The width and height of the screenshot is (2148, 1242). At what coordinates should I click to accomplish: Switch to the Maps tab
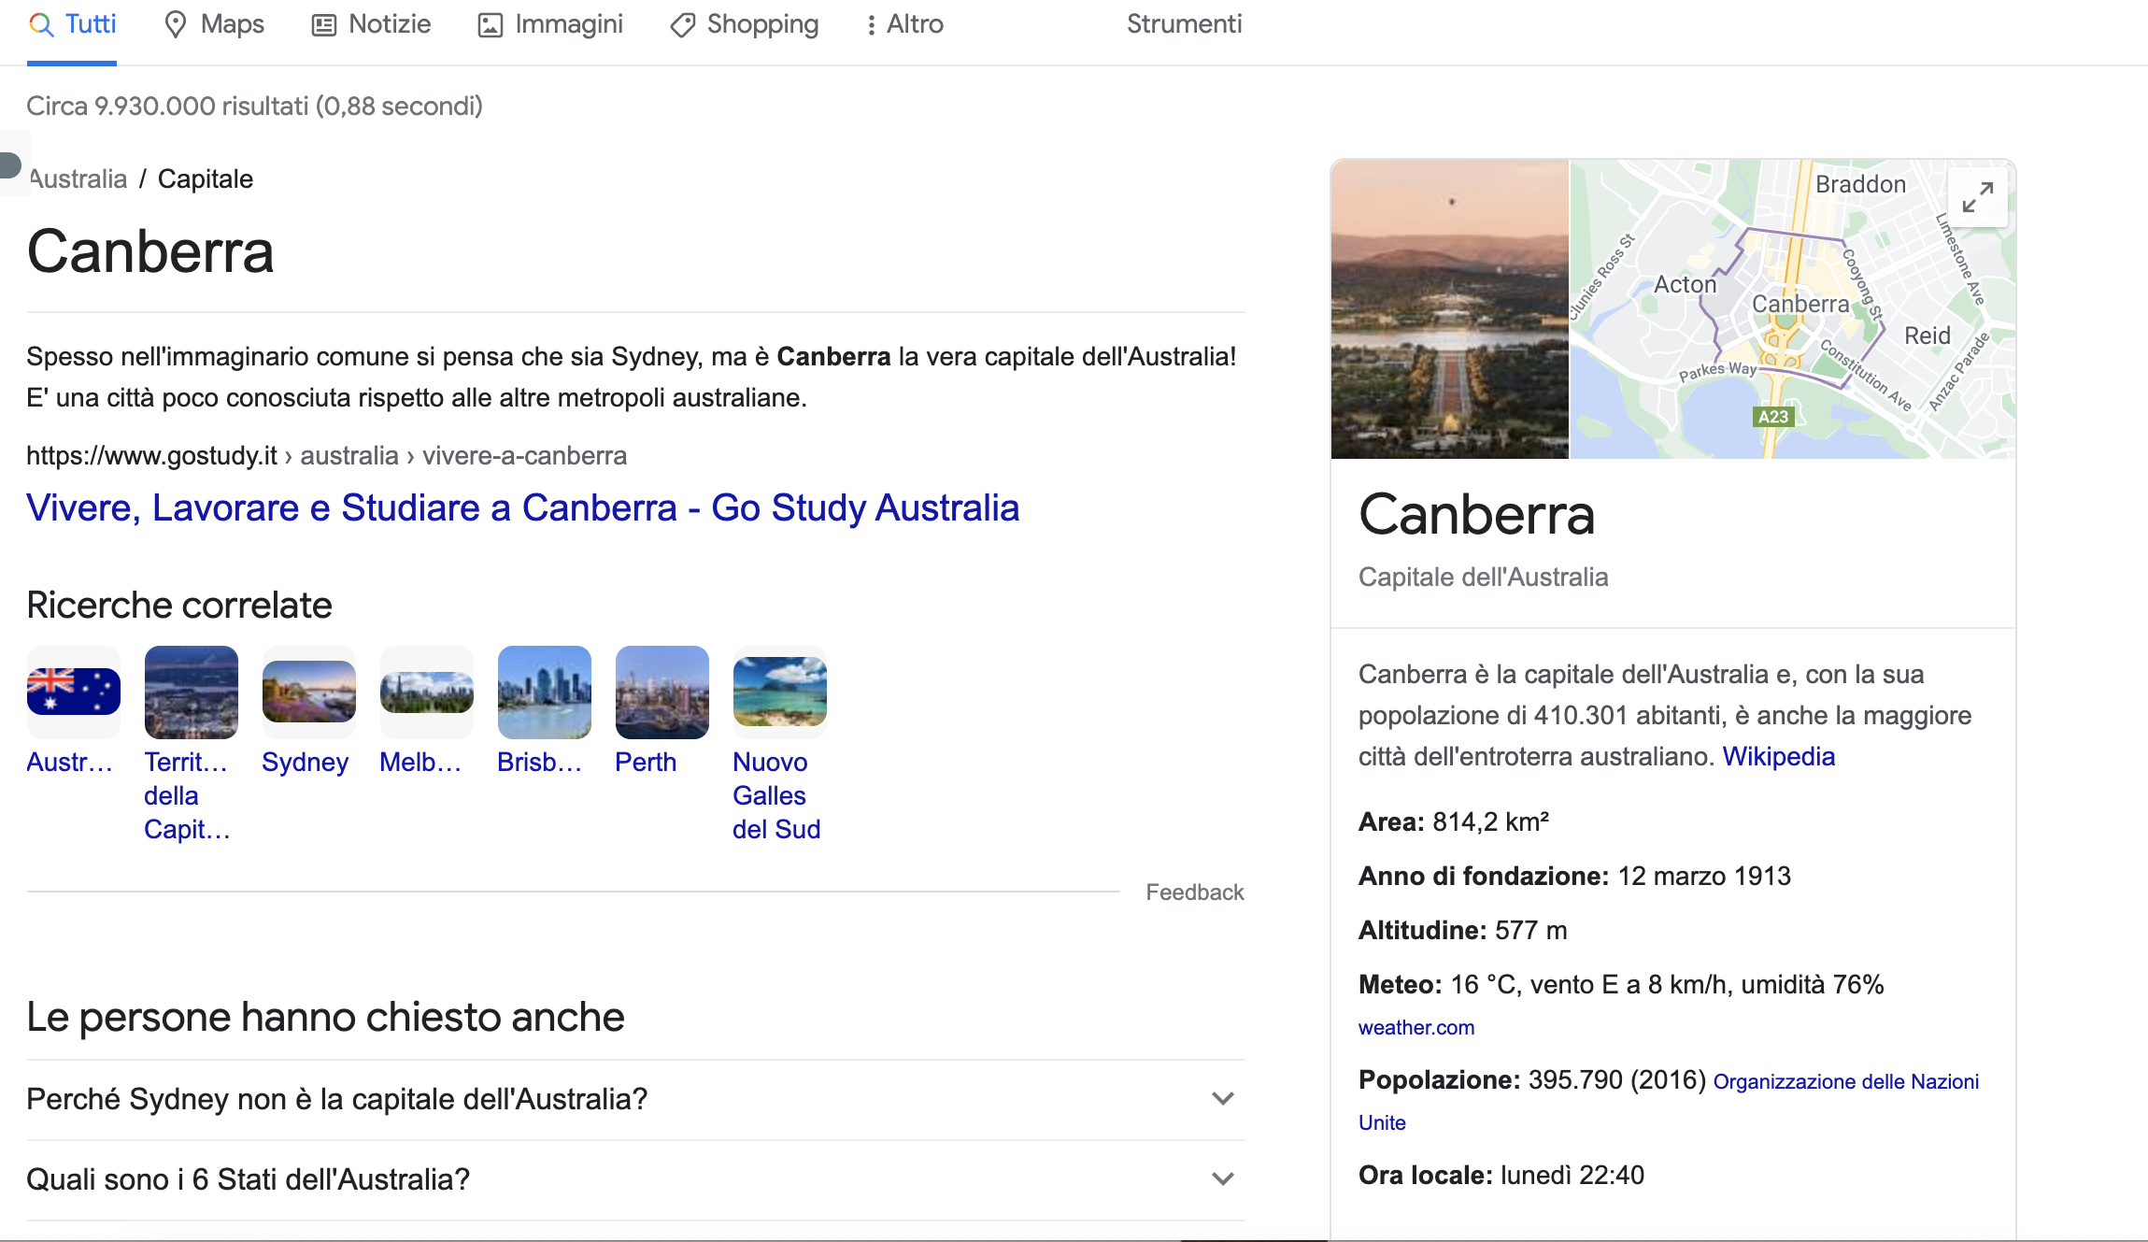(214, 25)
